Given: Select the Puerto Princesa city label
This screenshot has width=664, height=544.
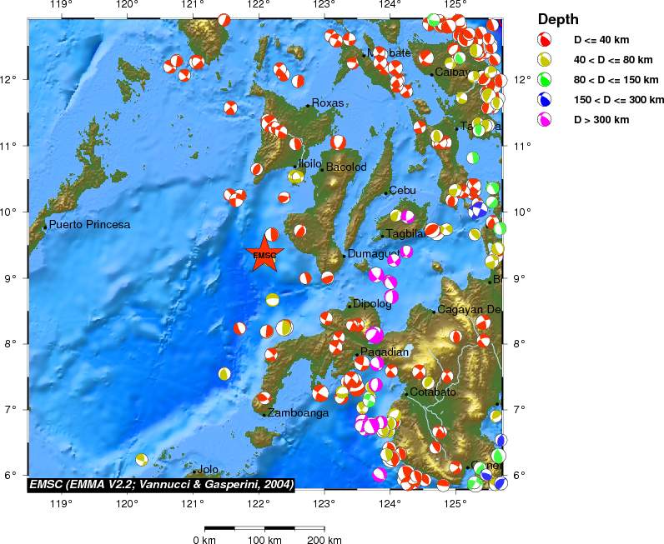Looking at the screenshot, I should tap(89, 225).
